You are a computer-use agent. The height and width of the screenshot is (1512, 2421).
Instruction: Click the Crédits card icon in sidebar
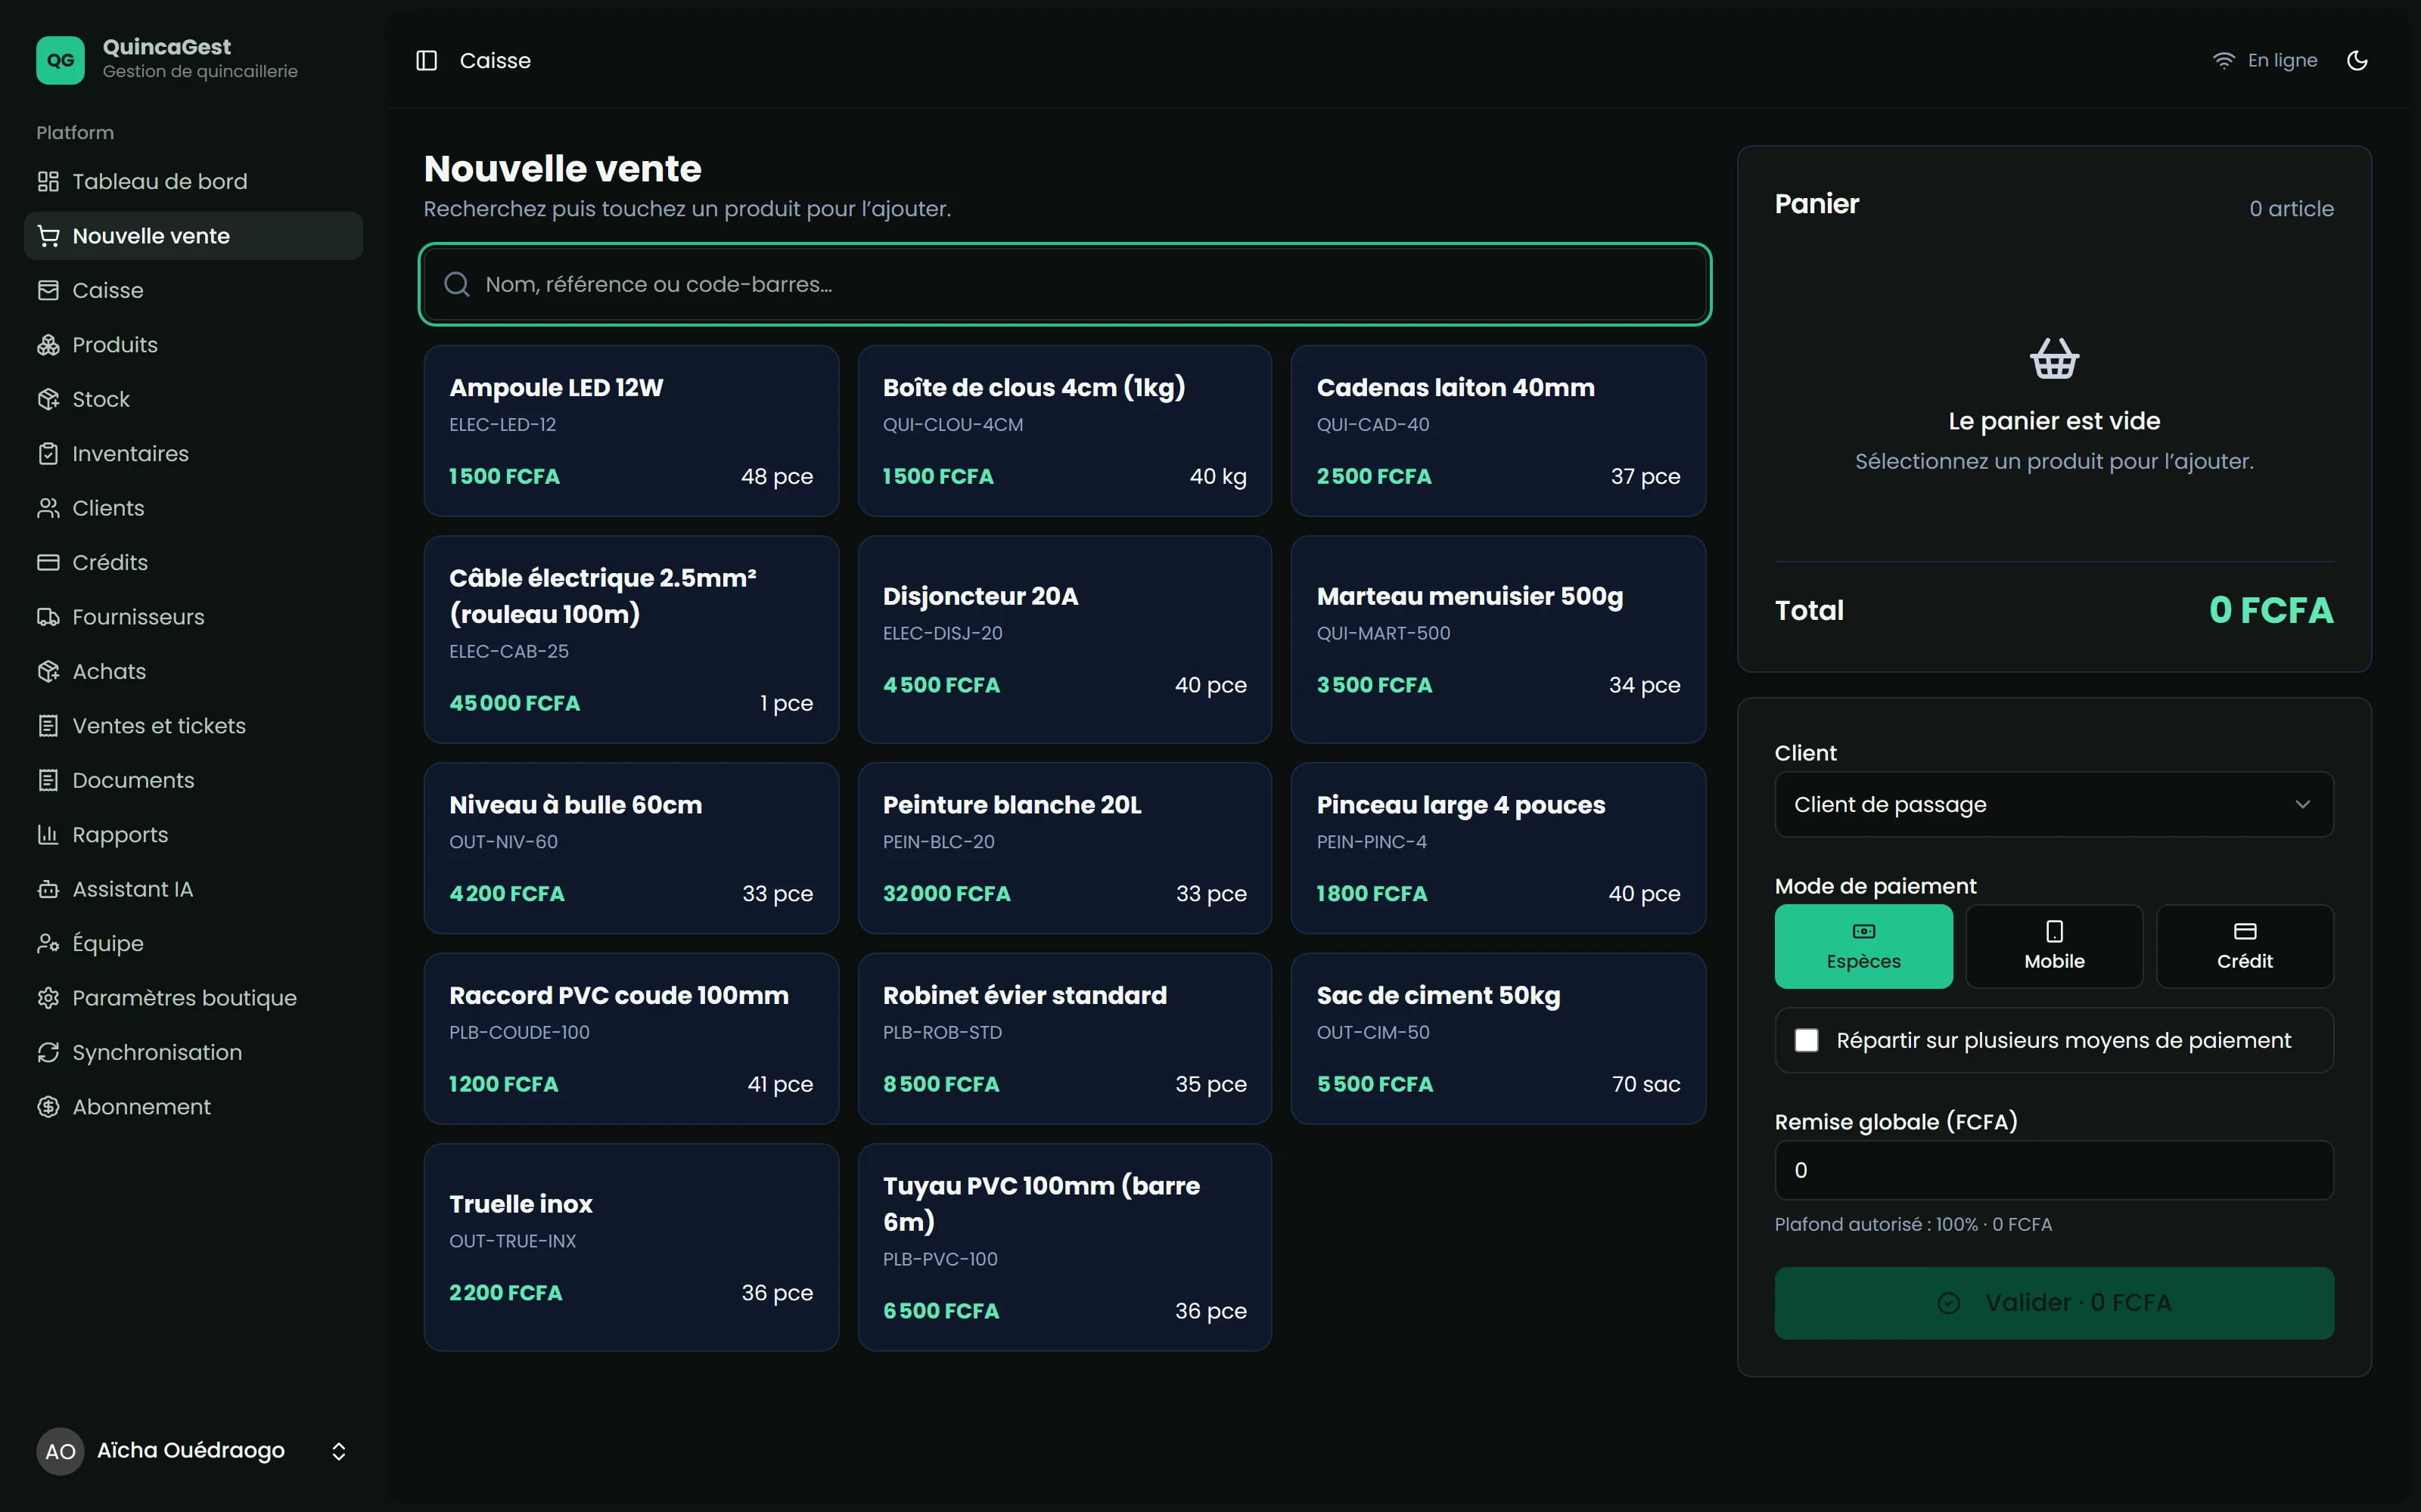pyautogui.click(x=48, y=563)
